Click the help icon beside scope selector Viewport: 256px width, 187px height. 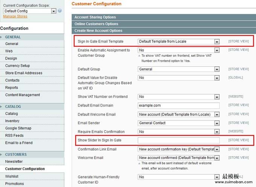(60, 11)
